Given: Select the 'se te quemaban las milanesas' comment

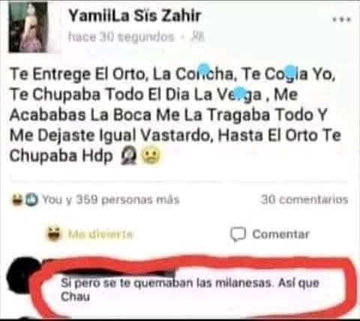Looking at the screenshot, I should [x=190, y=289].
